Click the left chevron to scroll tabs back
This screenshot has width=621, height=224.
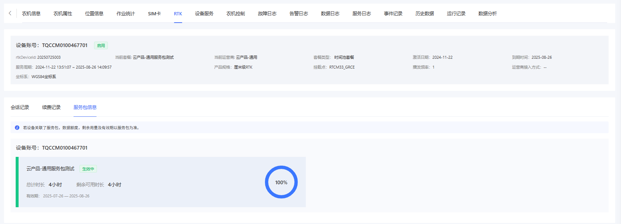pyautogui.click(x=10, y=13)
